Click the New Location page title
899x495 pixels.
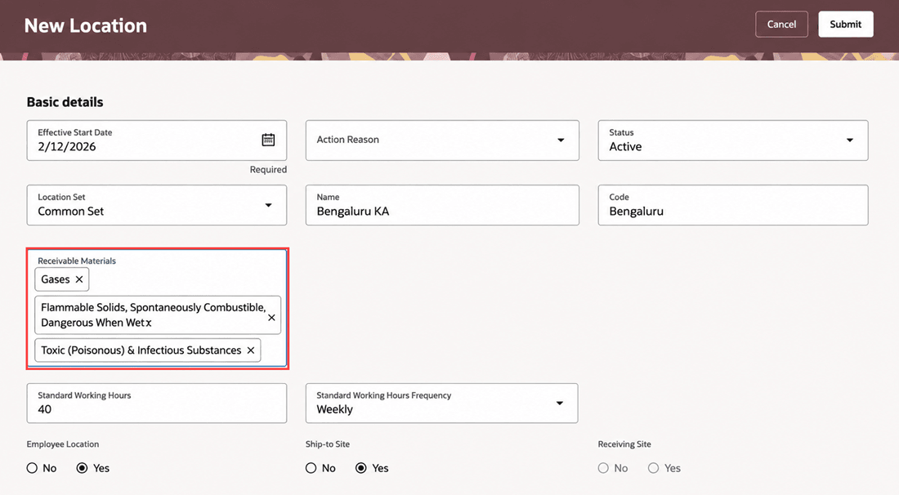point(86,25)
